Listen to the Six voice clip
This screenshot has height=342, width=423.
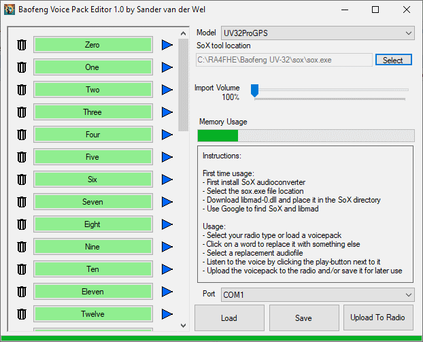pos(167,179)
